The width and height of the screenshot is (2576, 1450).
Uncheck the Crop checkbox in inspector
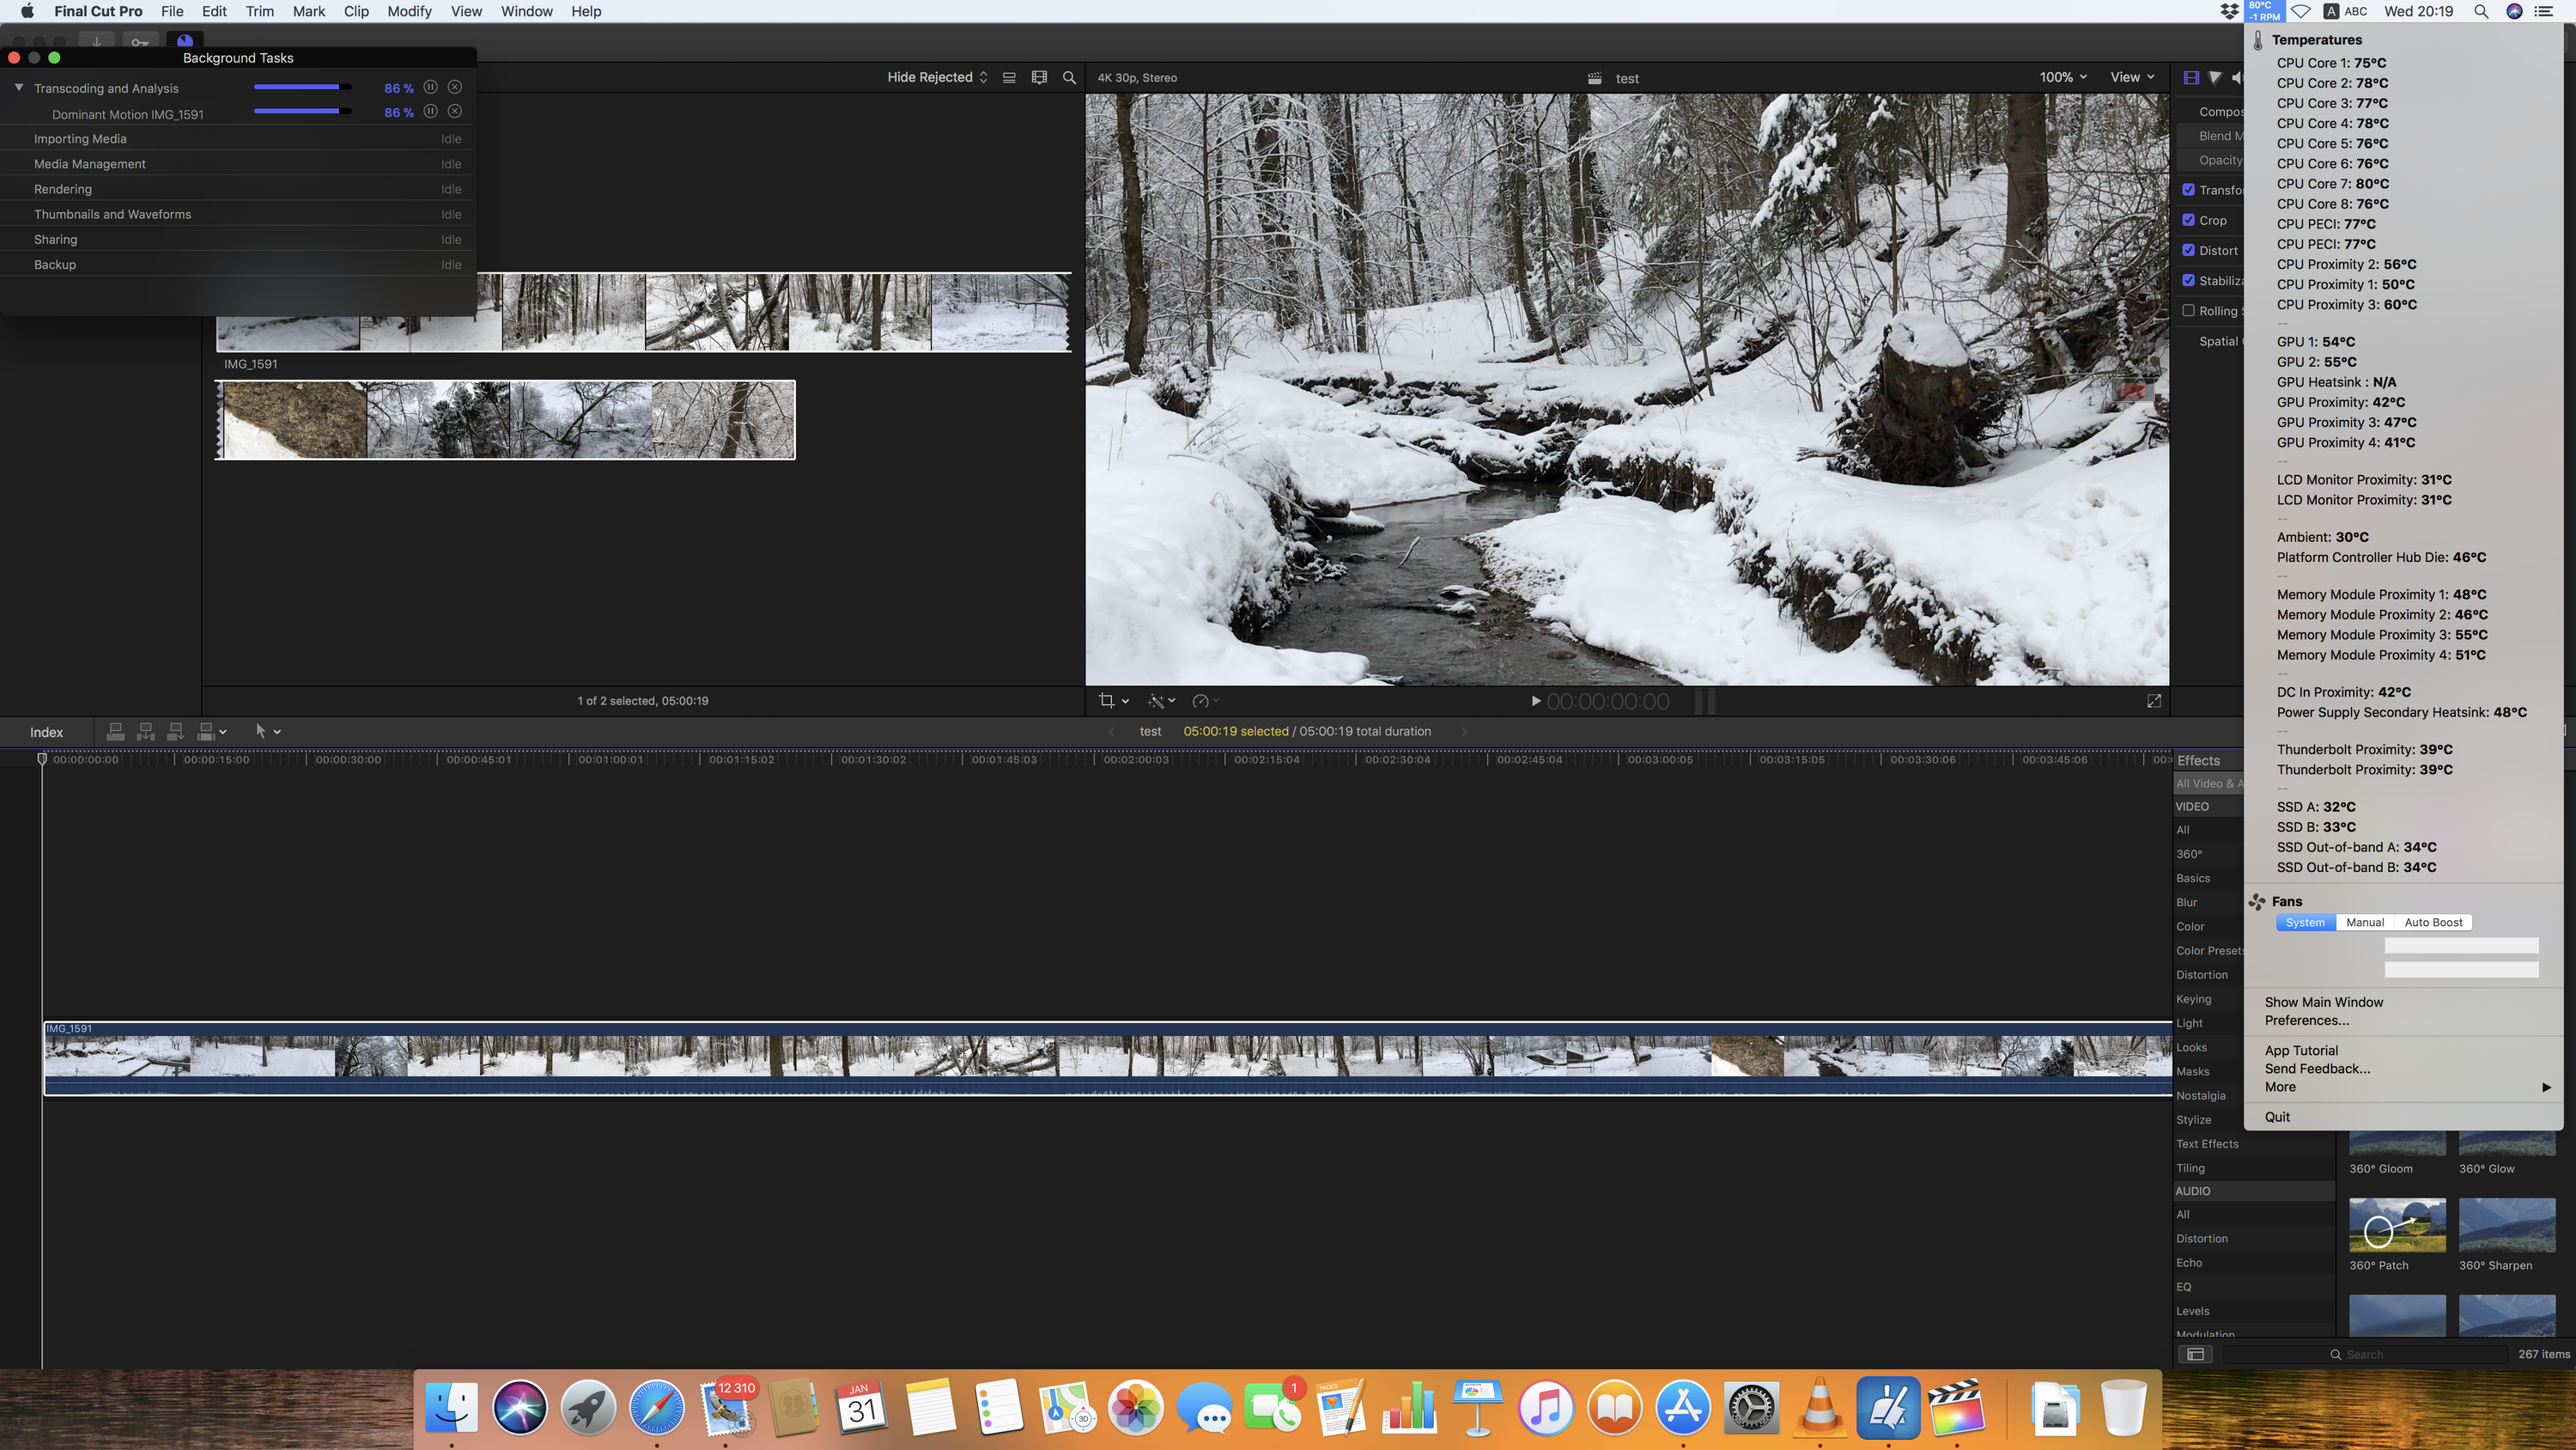click(2189, 220)
